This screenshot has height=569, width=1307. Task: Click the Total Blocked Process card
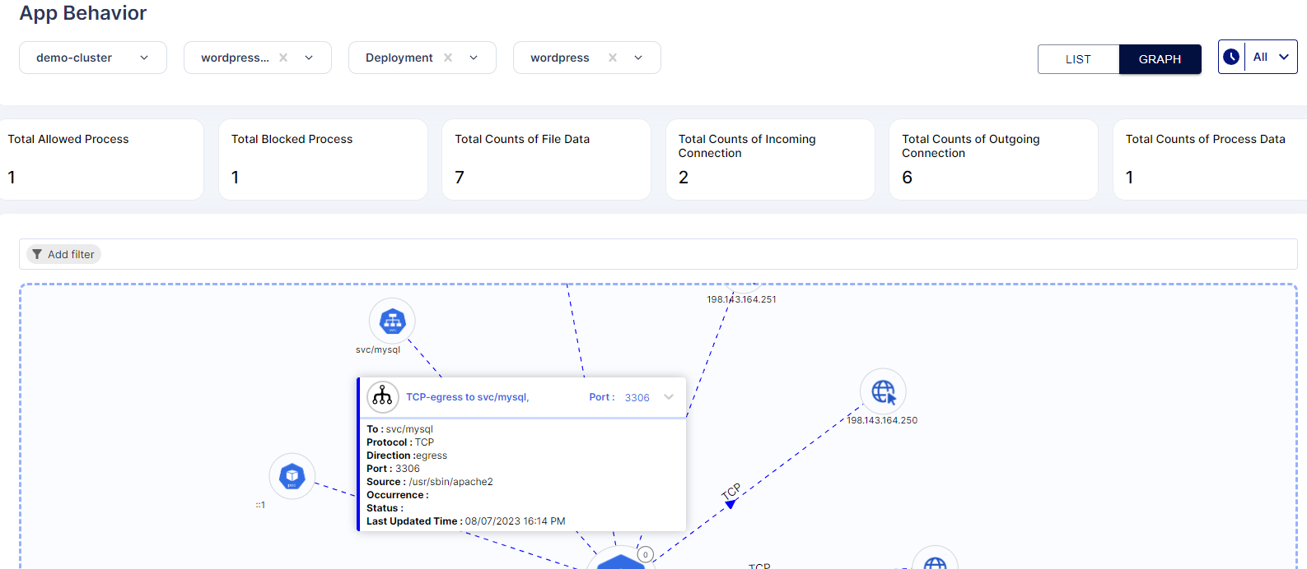tap(323, 160)
